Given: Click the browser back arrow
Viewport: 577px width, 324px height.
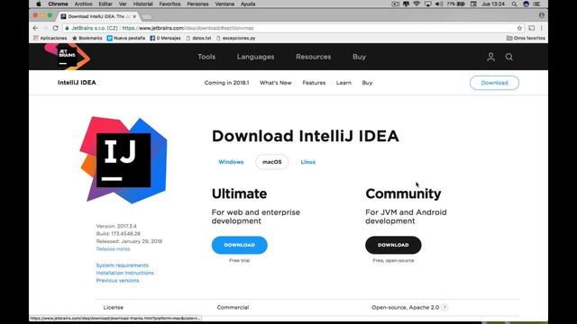Looking at the screenshot, I should point(35,28).
